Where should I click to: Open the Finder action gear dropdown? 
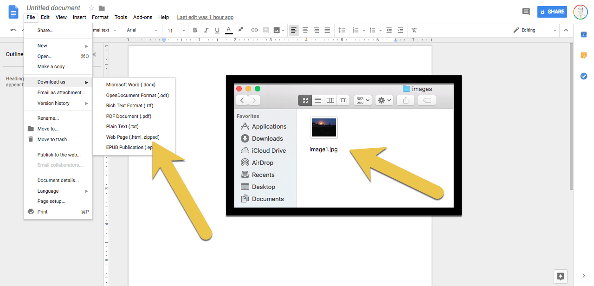(x=384, y=100)
